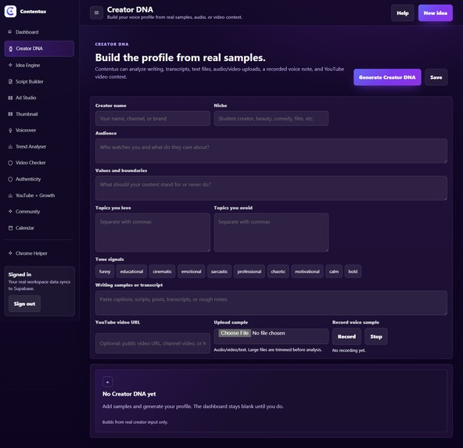
Task: Select the motivational tone chip
Action: (307, 271)
